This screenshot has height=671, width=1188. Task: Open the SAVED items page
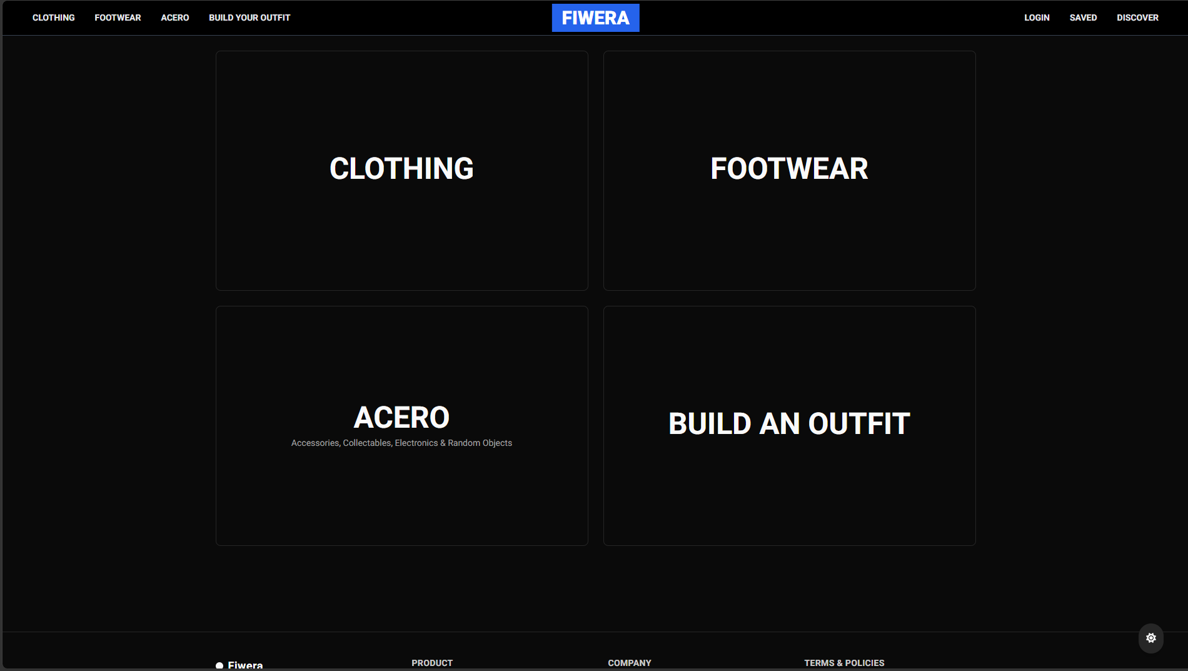pos(1083,18)
